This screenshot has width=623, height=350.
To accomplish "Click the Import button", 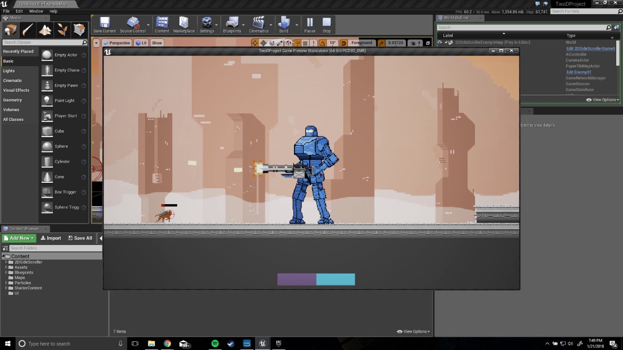I will (51, 238).
